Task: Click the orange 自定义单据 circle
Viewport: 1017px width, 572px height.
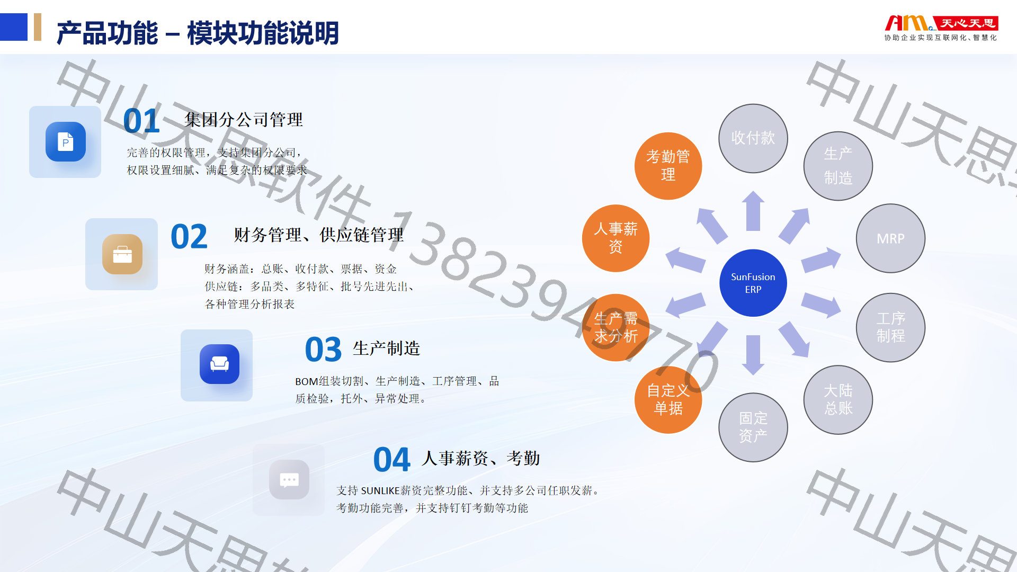Action: click(x=668, y=400)
